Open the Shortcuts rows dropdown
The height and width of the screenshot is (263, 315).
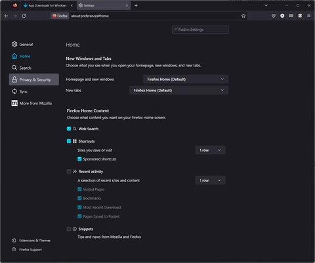click(210, 150)
